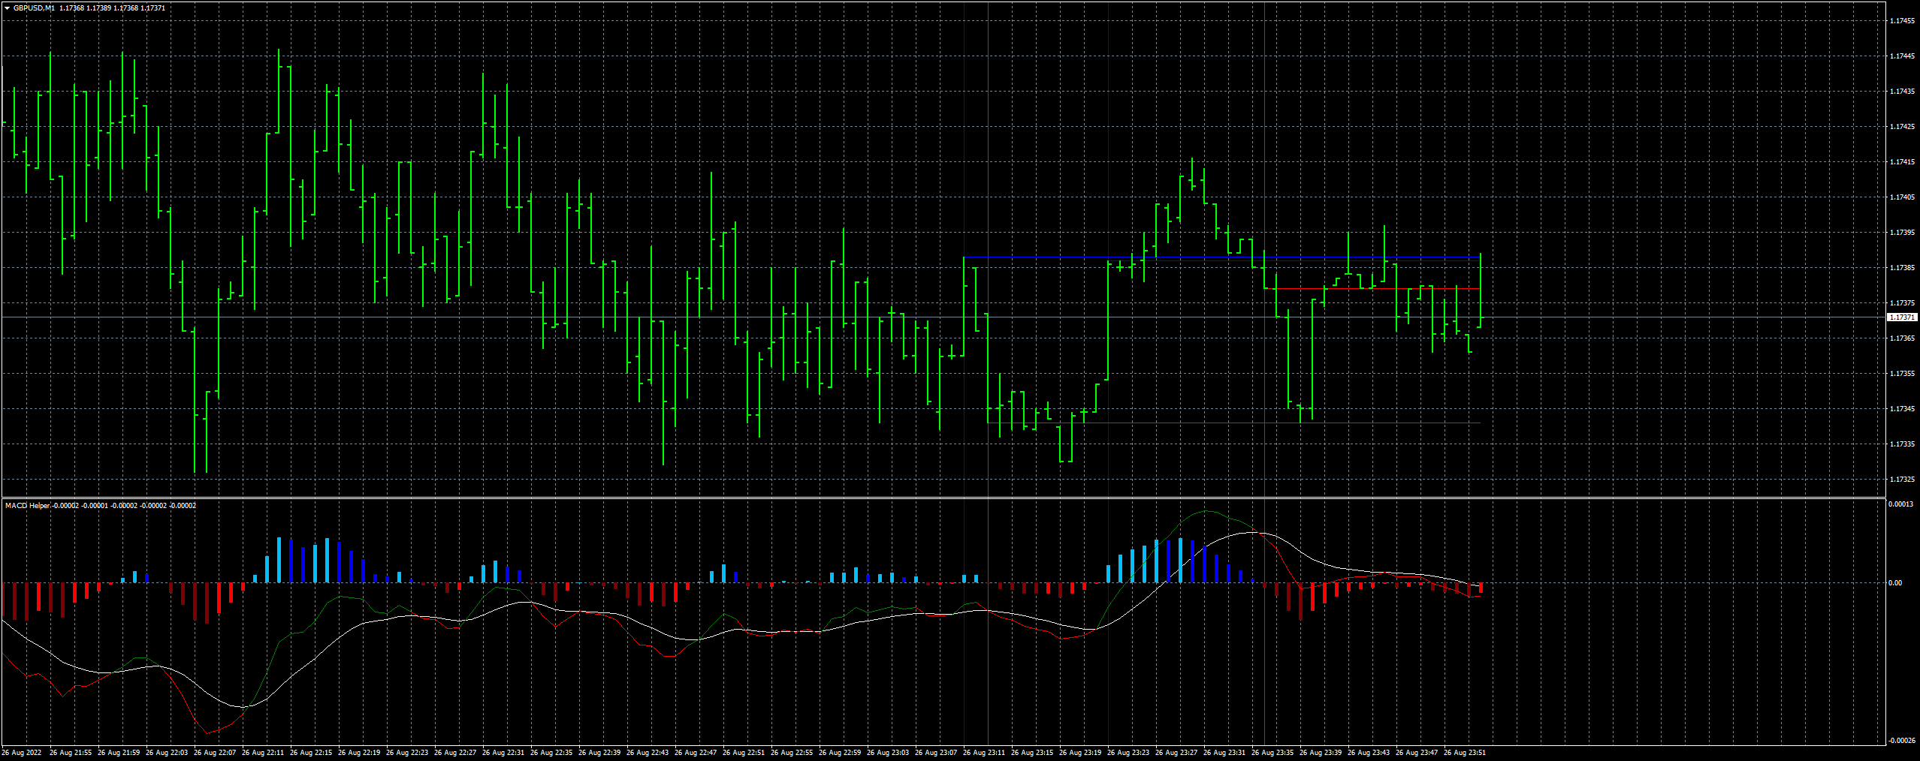1920x761 pixels.
Task: Click the 26 Aug 23:07 time label
Action: coord(936,753)
